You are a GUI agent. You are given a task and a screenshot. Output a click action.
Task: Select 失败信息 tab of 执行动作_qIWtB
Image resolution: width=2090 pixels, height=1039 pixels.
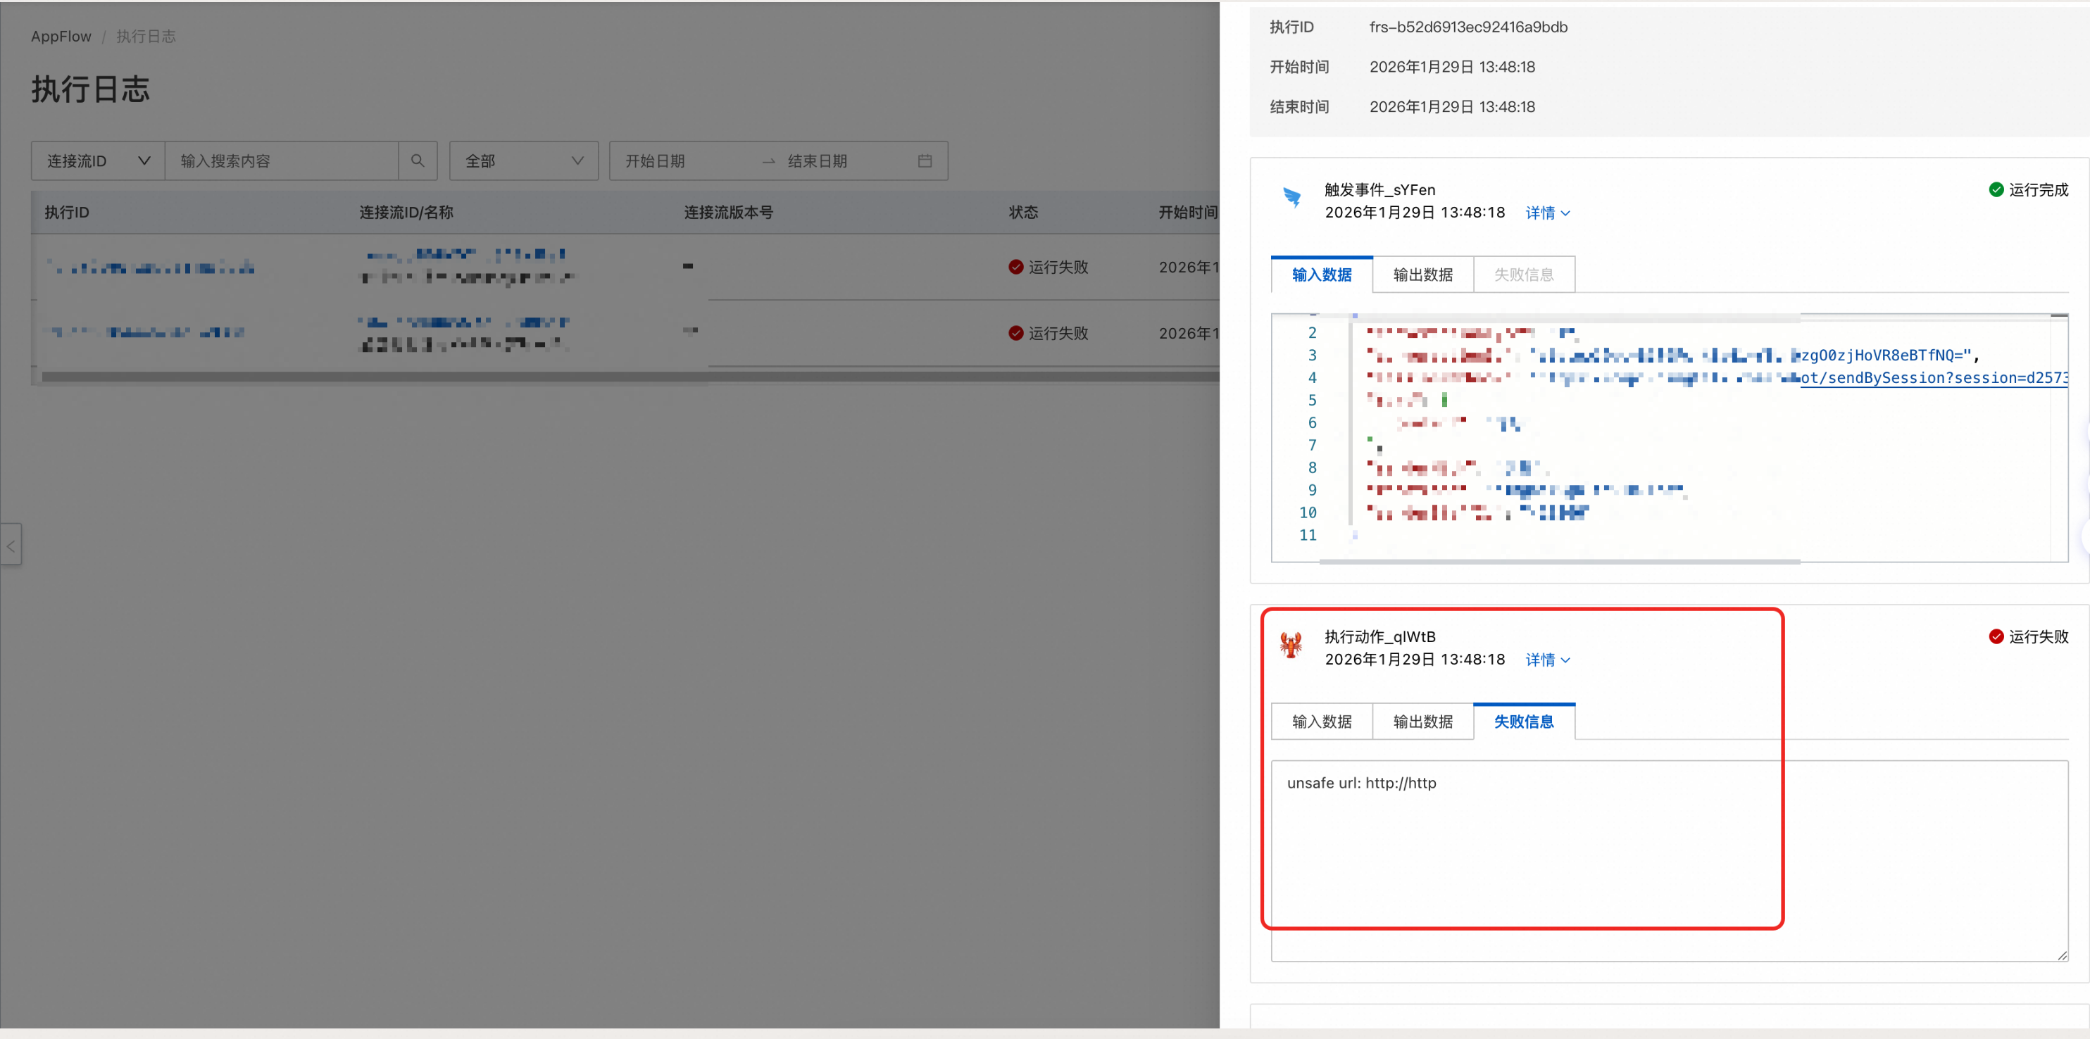[x=1523, y=722]
